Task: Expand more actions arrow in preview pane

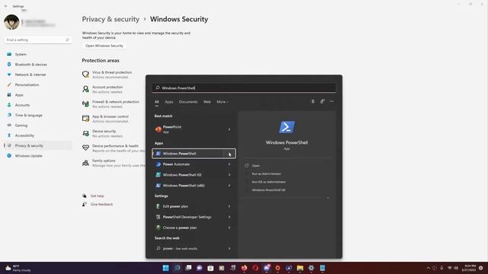Action: point(328,198)
